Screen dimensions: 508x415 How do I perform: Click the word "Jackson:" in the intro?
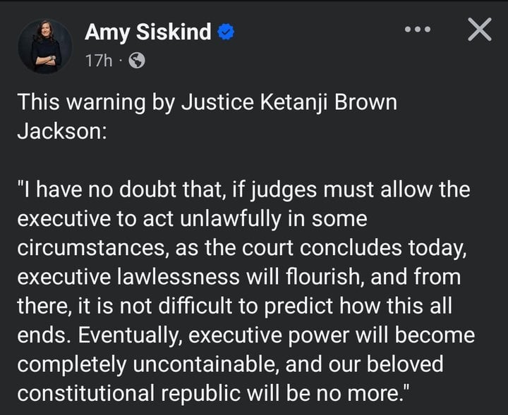point(62,131)
